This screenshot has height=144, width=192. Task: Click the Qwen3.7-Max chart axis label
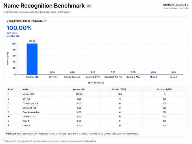pyautogui.click(x=133, y=77)
